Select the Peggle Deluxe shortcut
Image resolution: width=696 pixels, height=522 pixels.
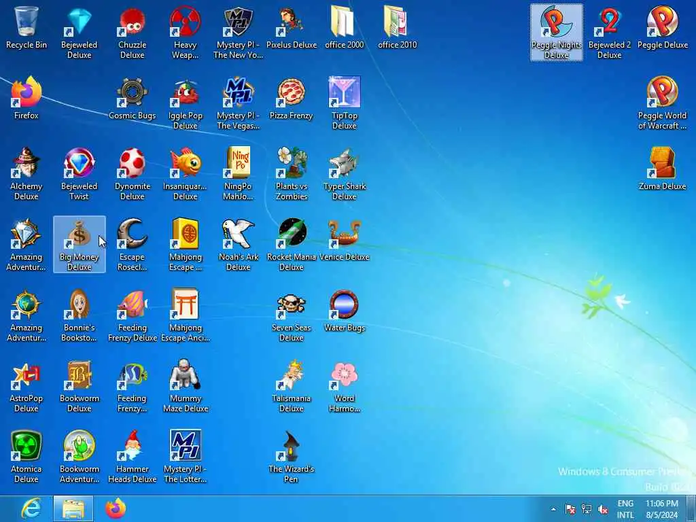(662, 27)
